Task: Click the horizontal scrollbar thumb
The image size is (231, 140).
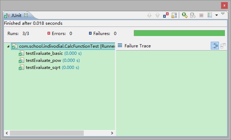Action: click(x=47, y=133)
